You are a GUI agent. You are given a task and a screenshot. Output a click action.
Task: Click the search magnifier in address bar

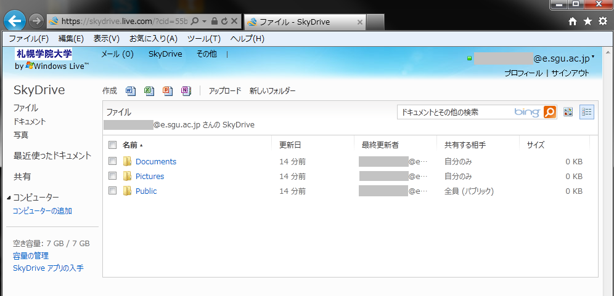(195, 21)
